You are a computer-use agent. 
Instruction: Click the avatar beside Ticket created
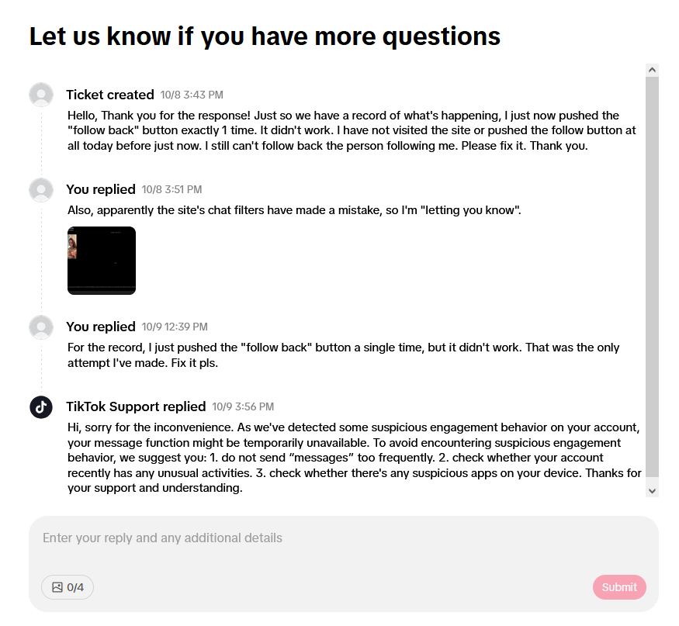point(41,95)
